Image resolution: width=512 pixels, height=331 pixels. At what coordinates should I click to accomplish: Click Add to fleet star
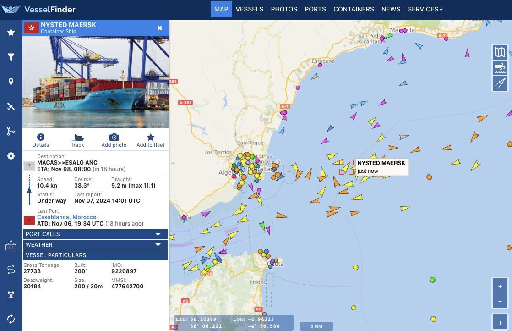pyautogui.click(x=151, y=140)
